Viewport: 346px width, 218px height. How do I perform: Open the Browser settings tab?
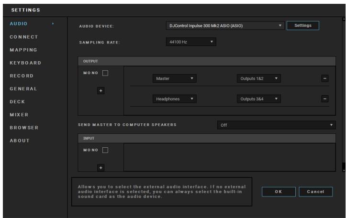click(x=24, y=128)
